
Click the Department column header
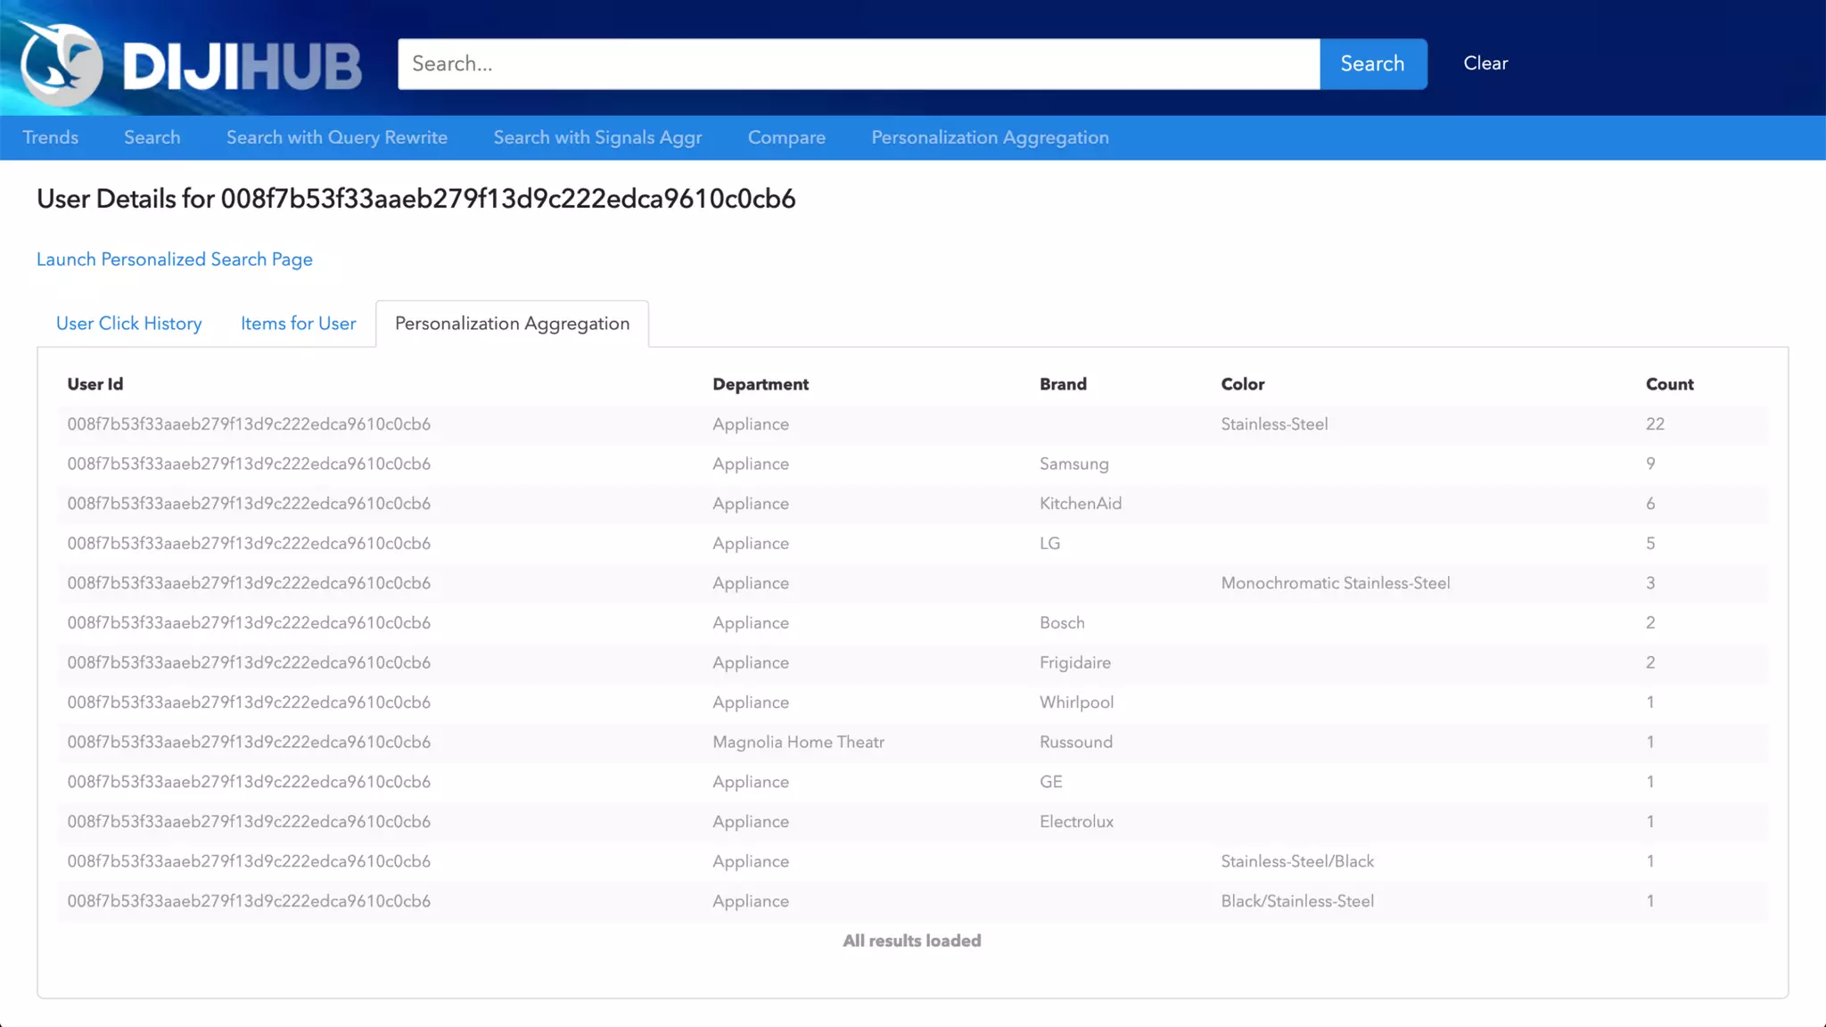[x=760, y=384]
